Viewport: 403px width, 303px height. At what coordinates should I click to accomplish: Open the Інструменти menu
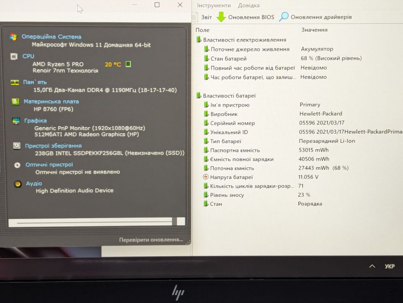pos(214,5)
